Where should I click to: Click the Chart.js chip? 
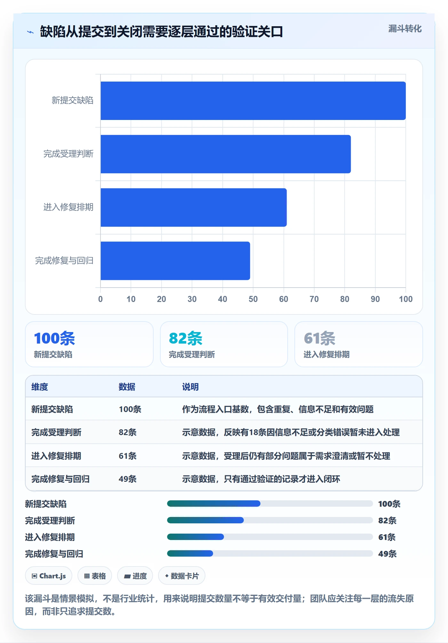49,576
